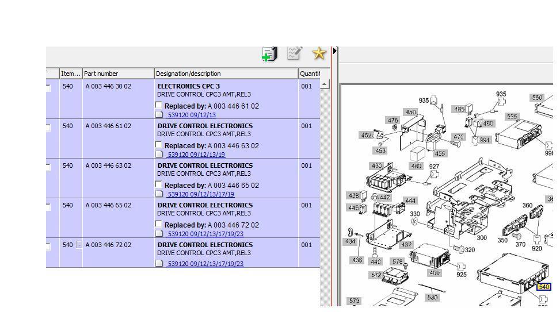Screen dimensions: 560x312
Task: Click the grayed notes edit icon
Action: (x=294, y=53)
